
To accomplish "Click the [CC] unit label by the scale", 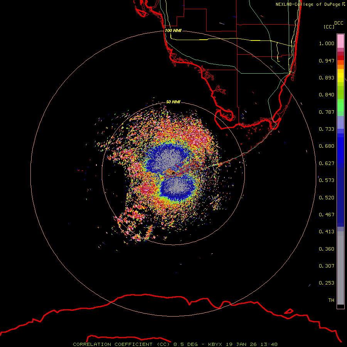I will click(329, 27).
